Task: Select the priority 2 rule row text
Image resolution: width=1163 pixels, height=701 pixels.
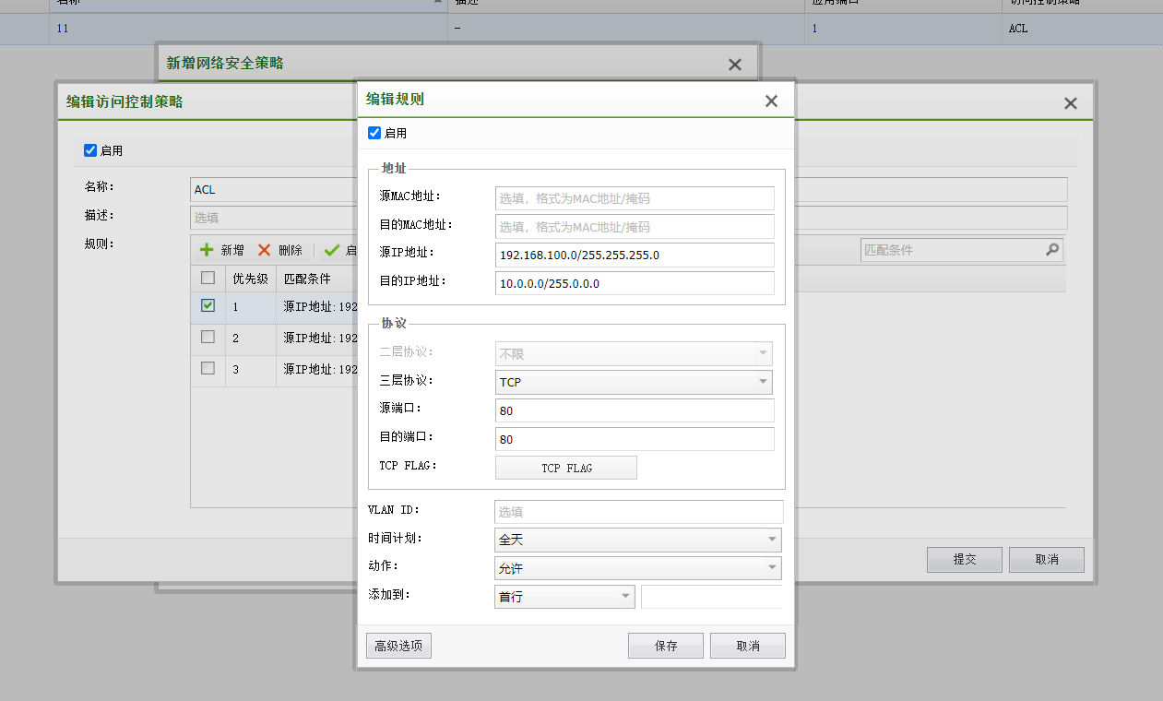Action: click(x=320, y=338)
